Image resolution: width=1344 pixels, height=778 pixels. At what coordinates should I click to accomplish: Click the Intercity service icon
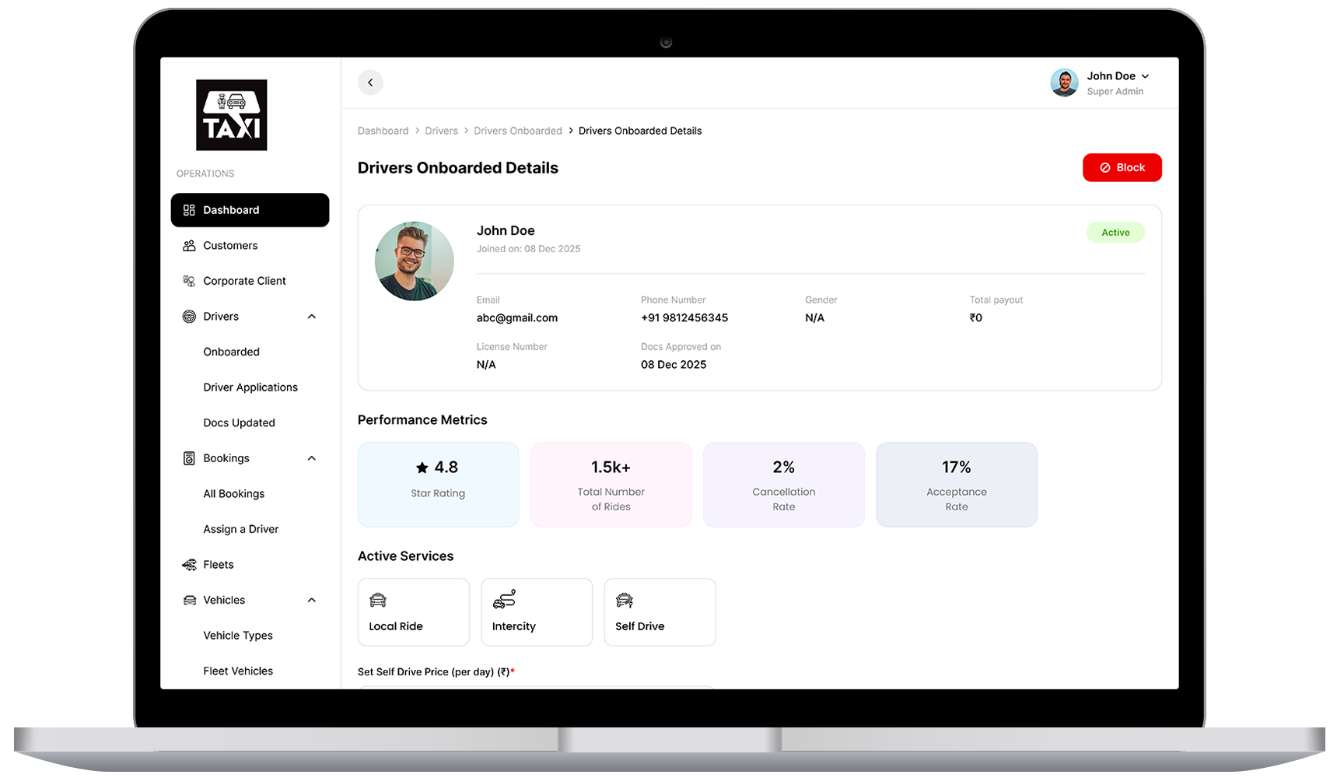(504, 599)
